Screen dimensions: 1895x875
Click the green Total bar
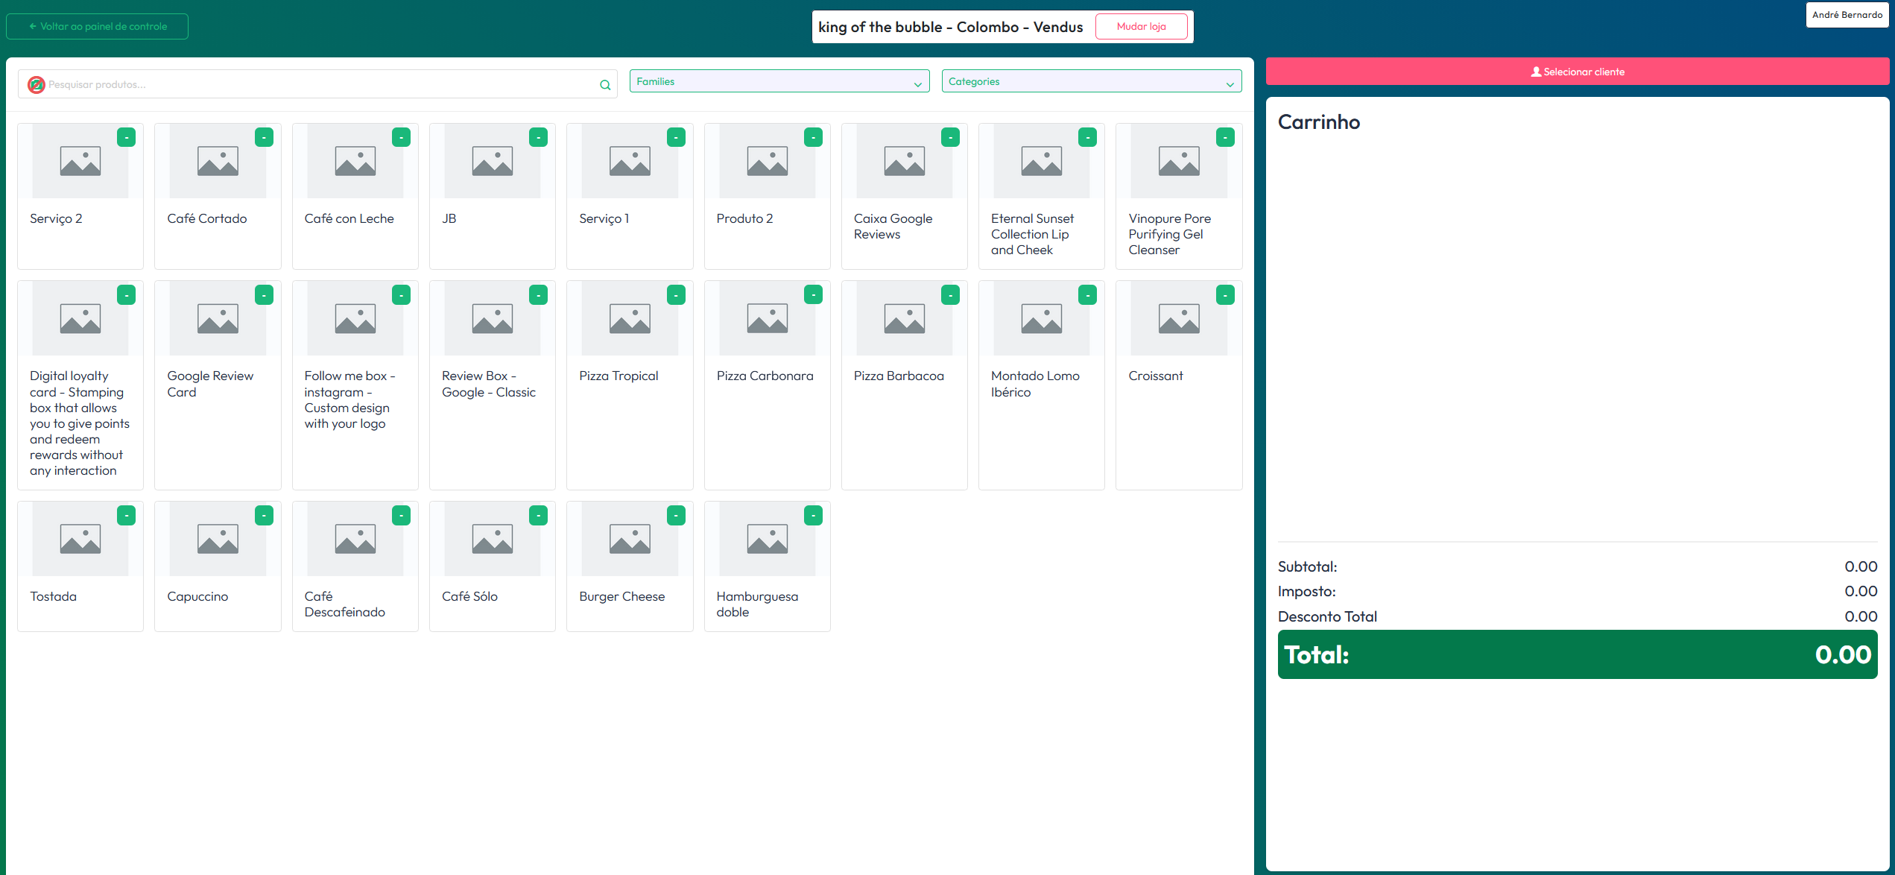[1577, 654]
